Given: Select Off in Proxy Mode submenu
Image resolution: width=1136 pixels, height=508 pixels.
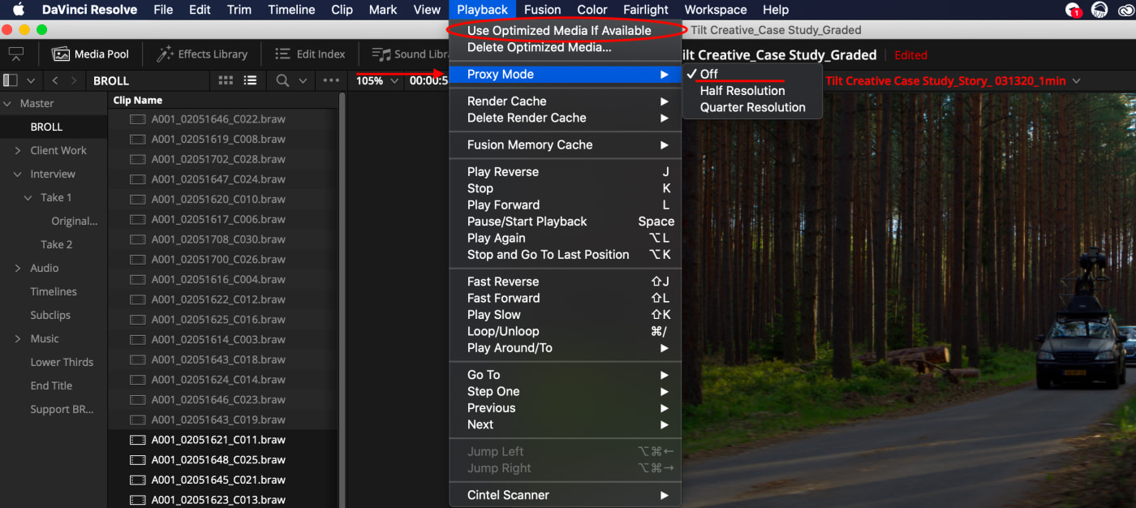Looking at the screenshot, I should [752, 74].
